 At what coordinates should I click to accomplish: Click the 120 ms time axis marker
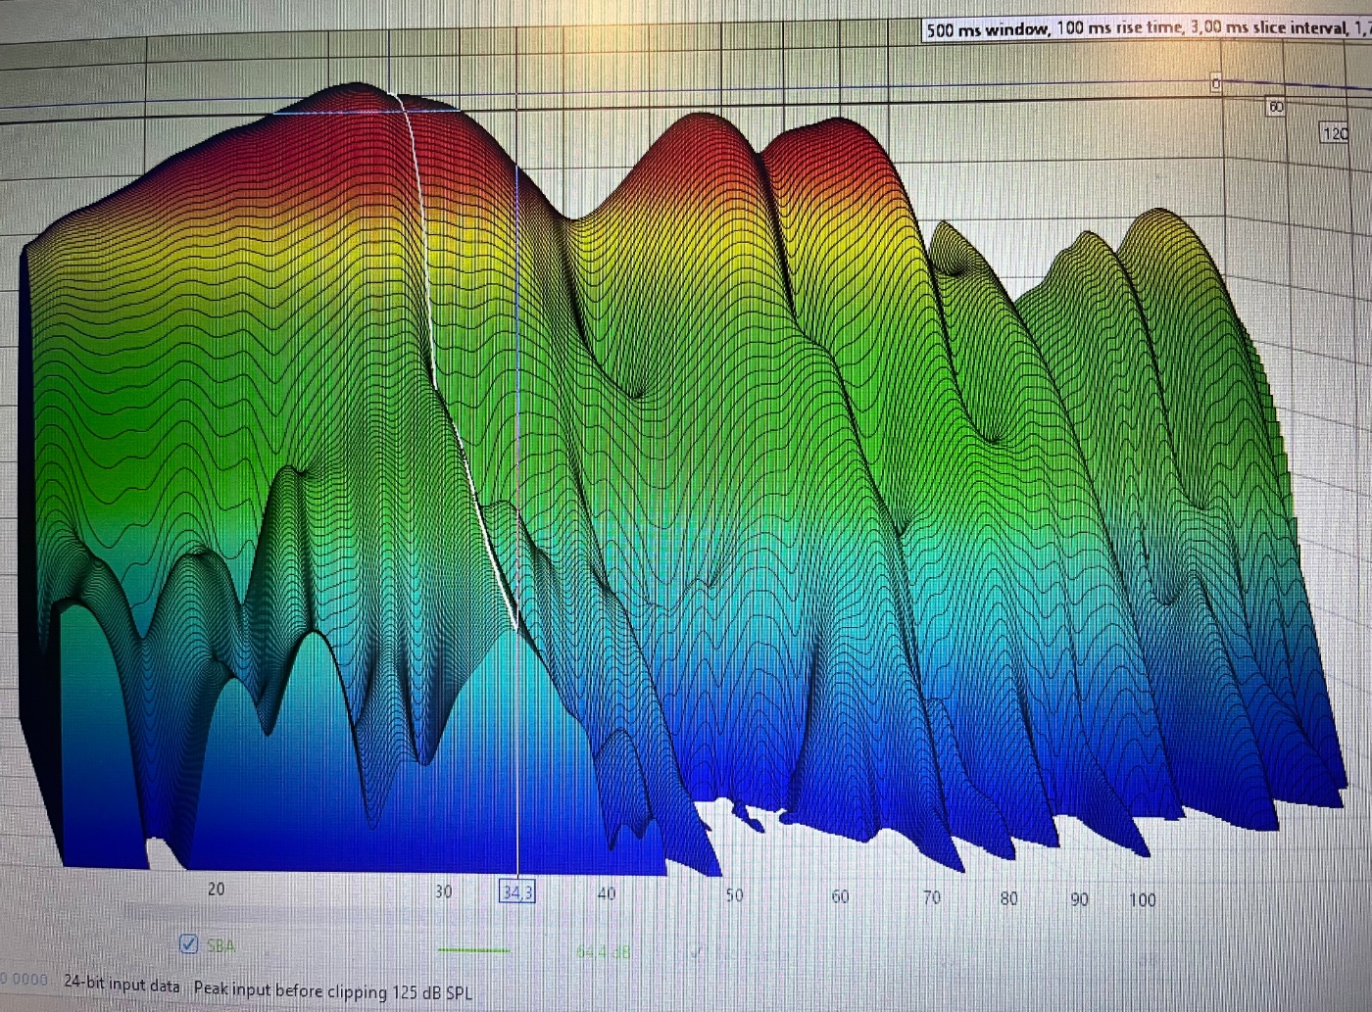point(1335,132)
